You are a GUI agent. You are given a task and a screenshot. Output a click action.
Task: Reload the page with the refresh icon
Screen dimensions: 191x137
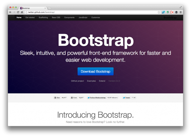click(x=18, y=12)
